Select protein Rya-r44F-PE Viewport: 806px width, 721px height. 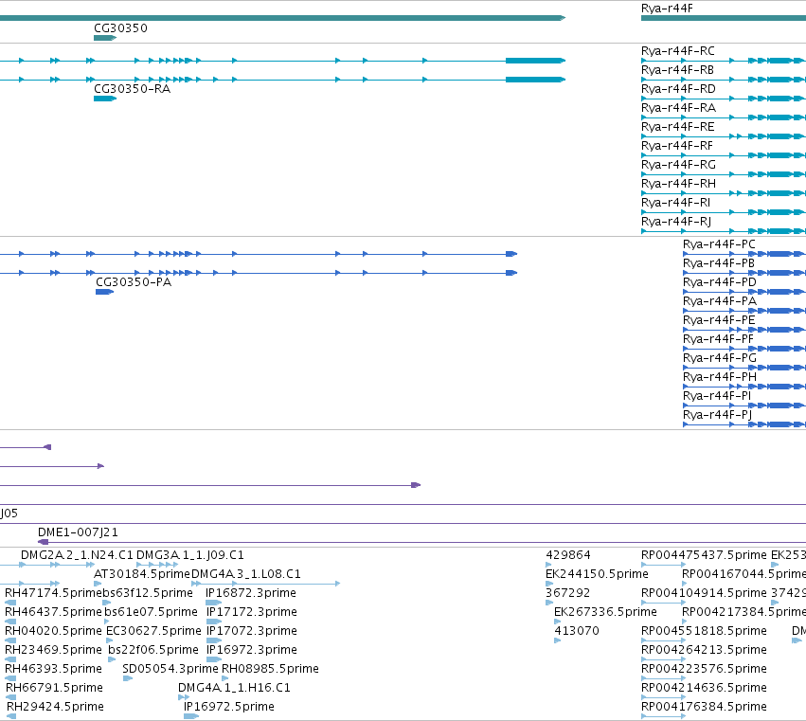719,320
